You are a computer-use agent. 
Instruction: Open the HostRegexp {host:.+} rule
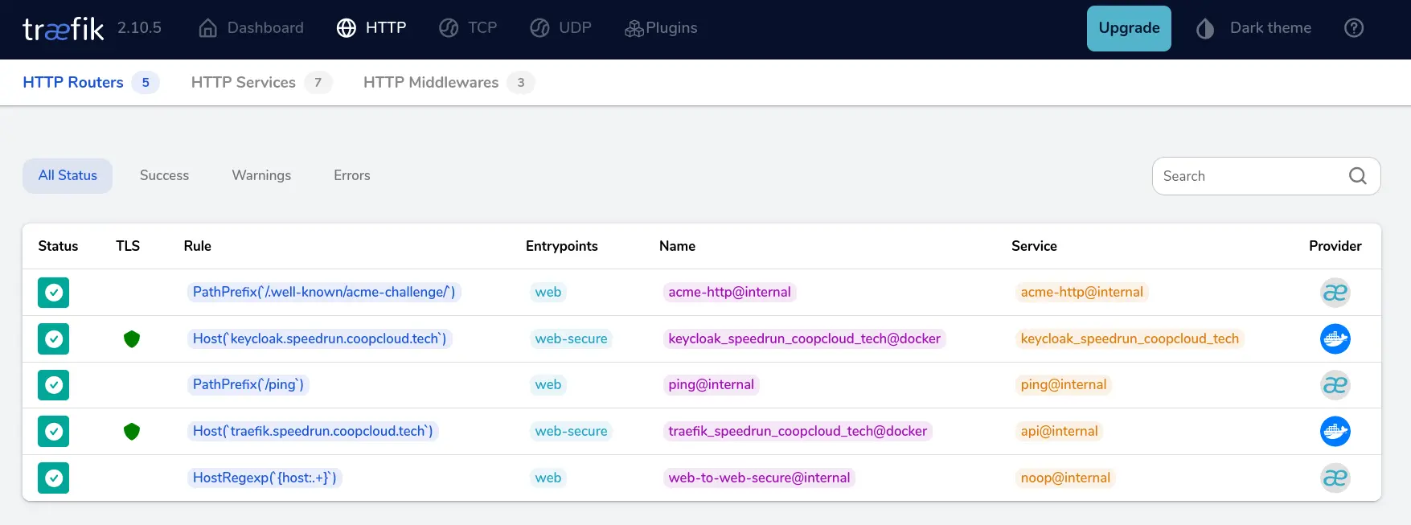(265, 478)
